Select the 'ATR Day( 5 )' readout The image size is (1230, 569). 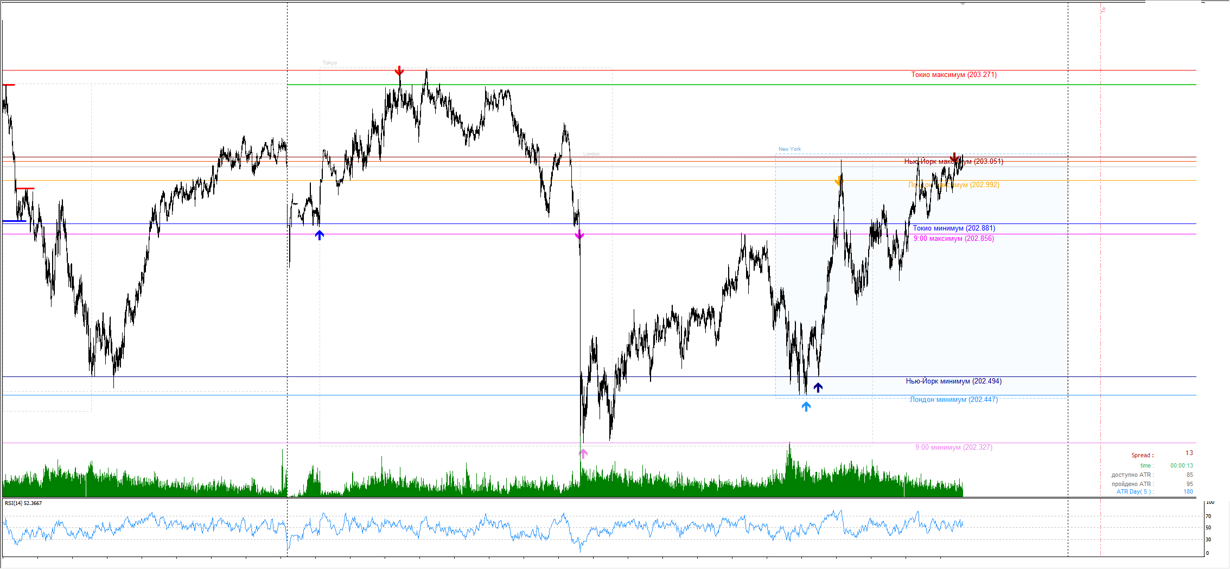click(1135, 492)
